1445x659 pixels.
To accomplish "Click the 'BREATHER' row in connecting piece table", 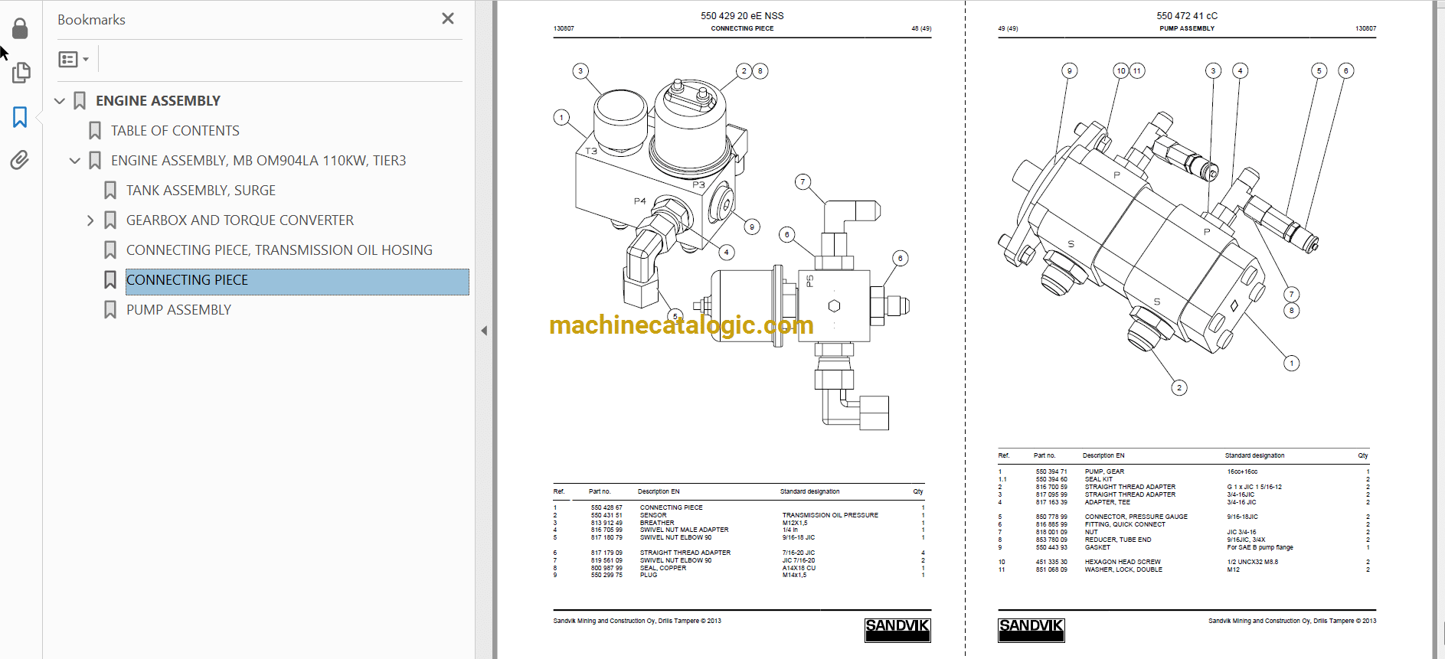I will click(739, 523).
